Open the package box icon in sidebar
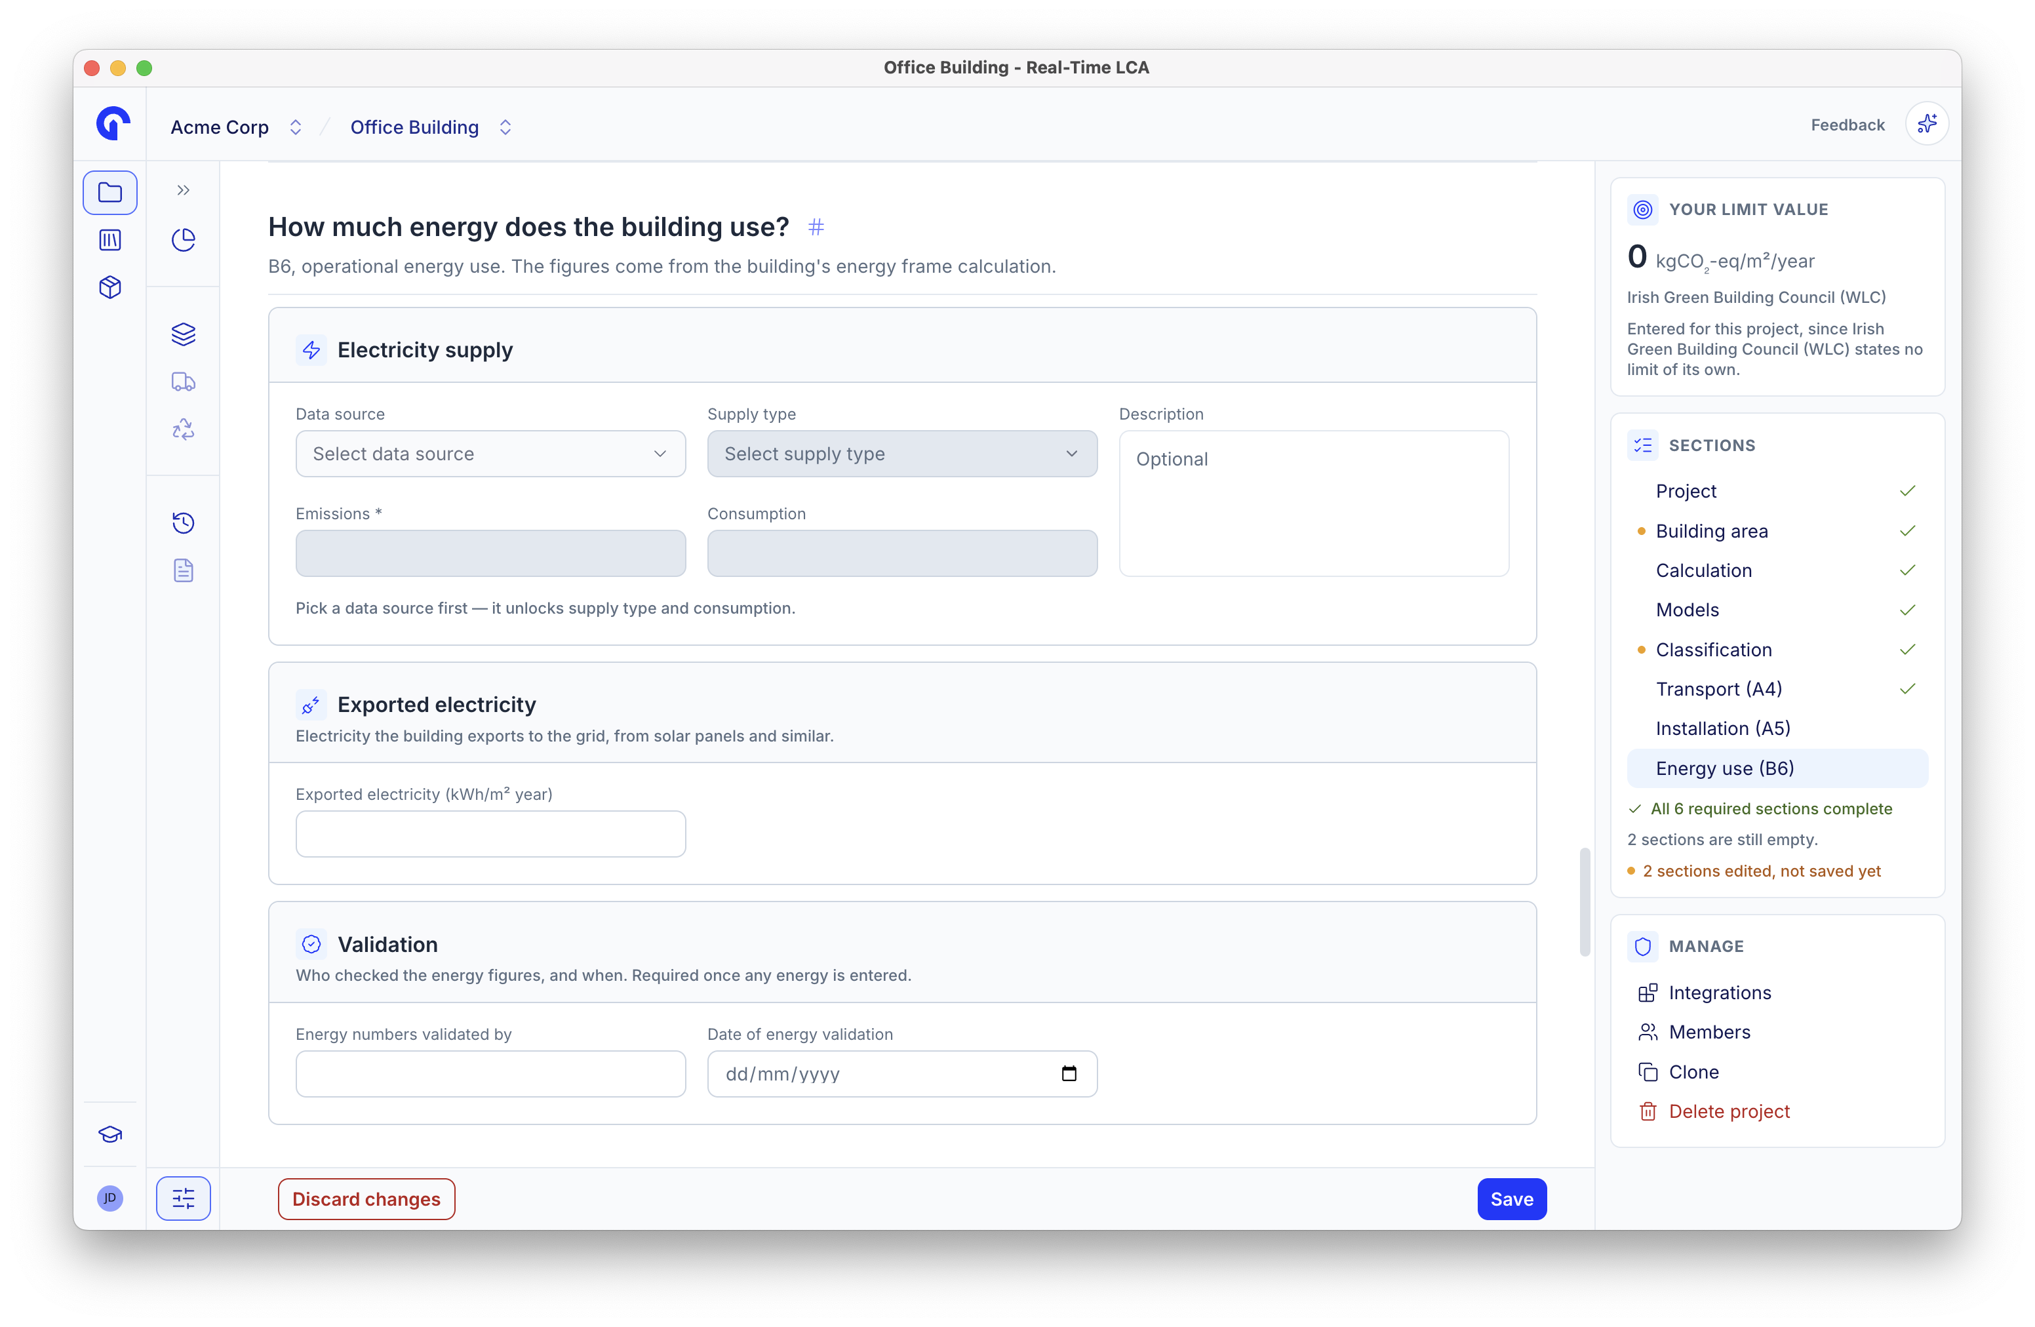Viewport: 2035px width, 1327px height. 109,287
